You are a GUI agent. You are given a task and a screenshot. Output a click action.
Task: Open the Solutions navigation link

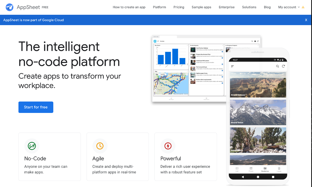pos(249,7)
